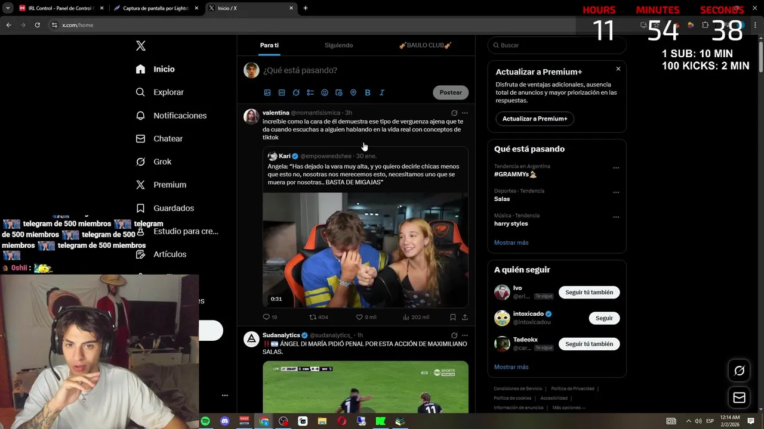Open Discord from taskbar
764x429 pixels.
tap(225, 421)
